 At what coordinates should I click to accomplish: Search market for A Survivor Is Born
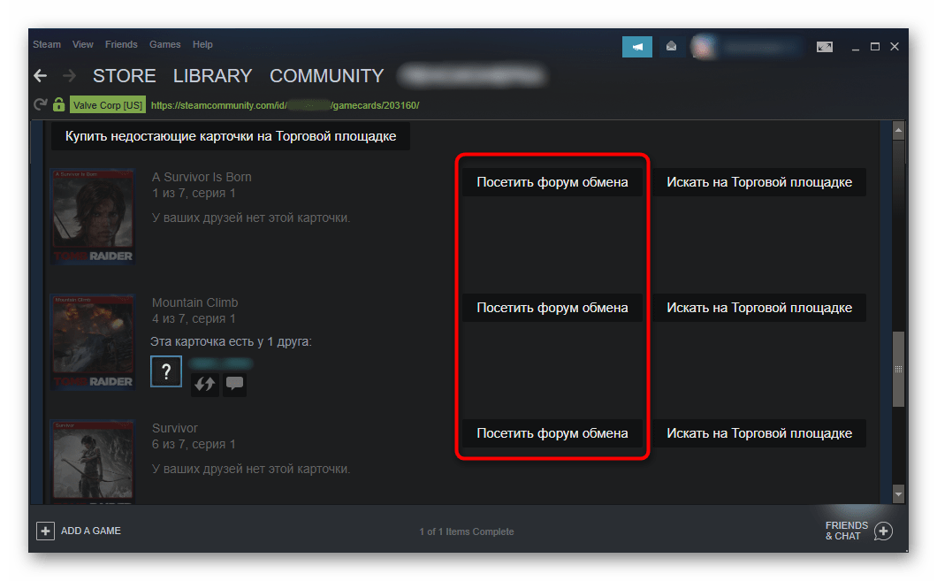pyautogui.click(x=759, y=182)
